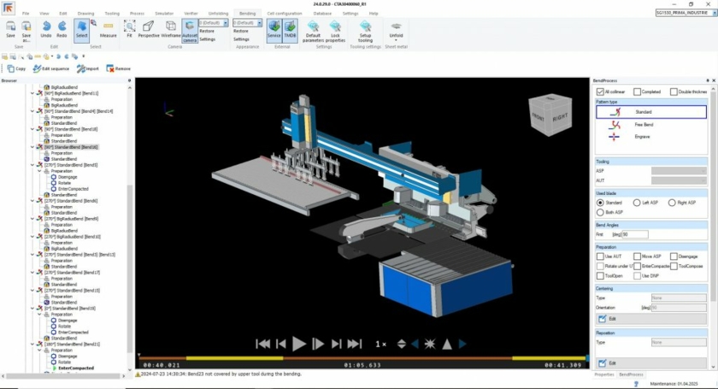The height and width of the screenshot is (389, 718).
Task: Check the Use AUT option
Action: pos(600,256)
